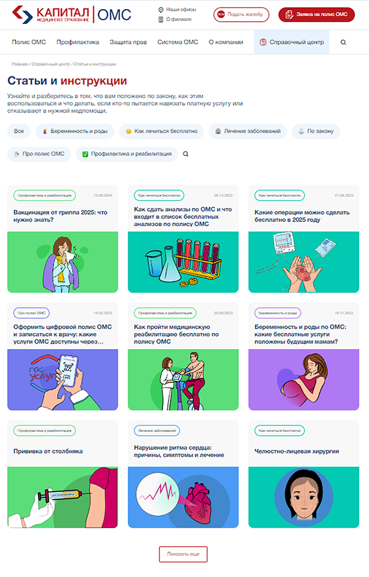Open the Защита прав menu item
The image size is (369, 577).
pyautogui.click(x=128, y=42)
